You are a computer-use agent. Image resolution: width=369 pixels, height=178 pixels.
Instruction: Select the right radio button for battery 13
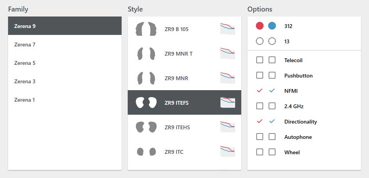point(272,41)
